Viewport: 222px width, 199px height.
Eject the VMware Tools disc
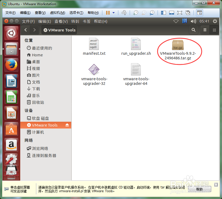click(x=67, y=125)
